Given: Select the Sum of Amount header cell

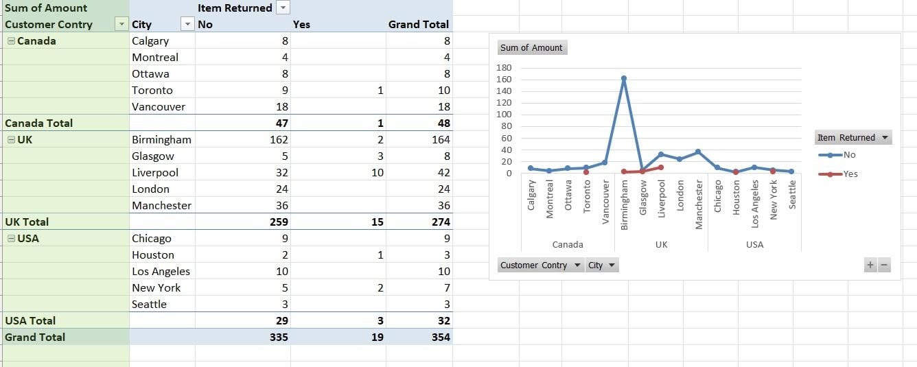Looking at the screenshot, I should [x=65, y=8].
